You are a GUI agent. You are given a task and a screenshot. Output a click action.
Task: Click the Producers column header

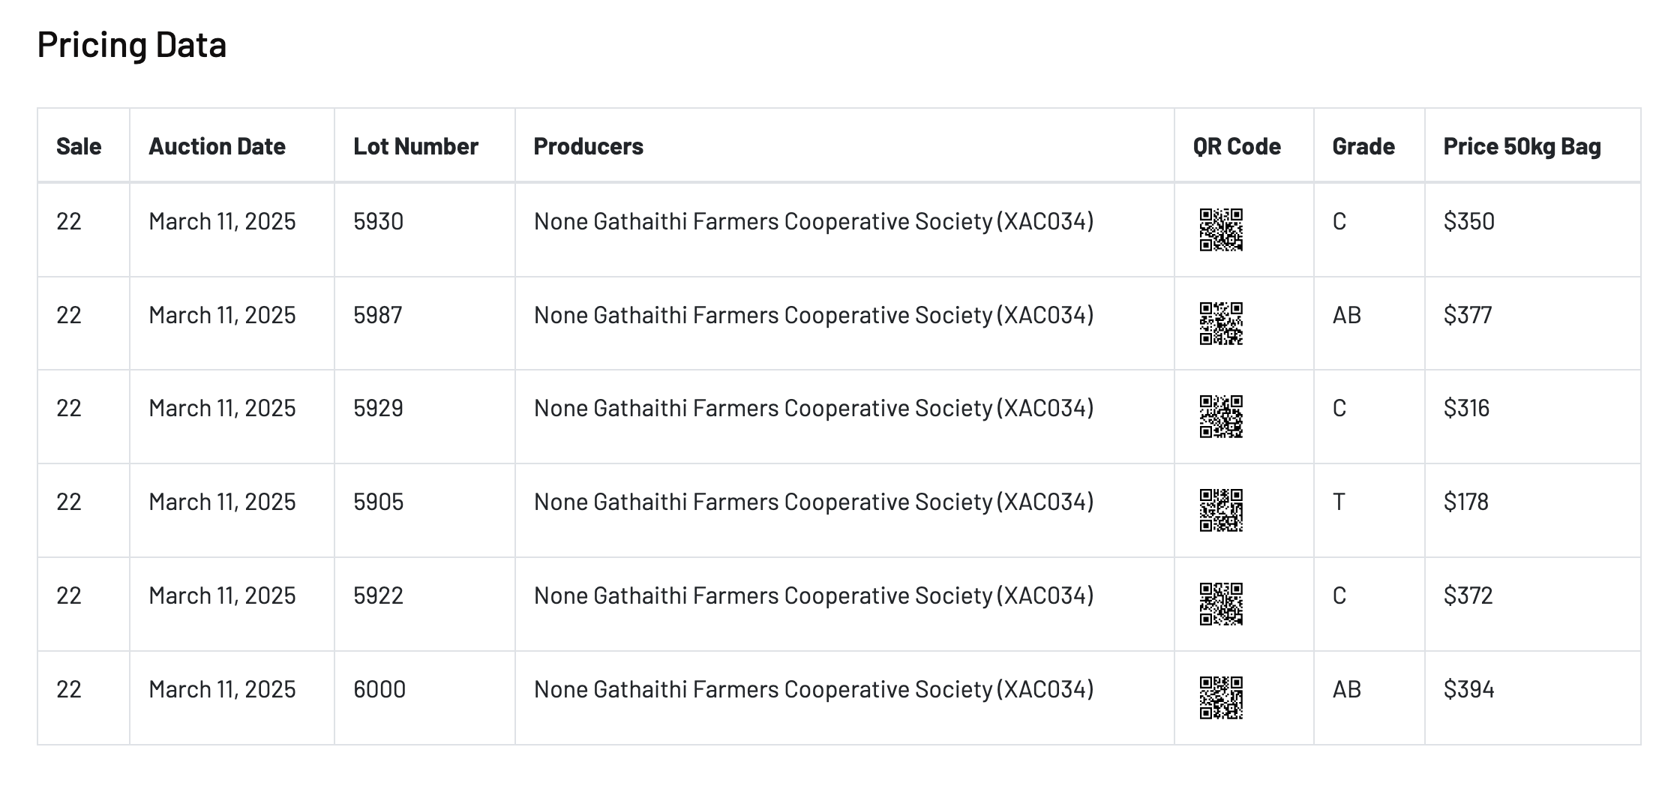point(588,146)
